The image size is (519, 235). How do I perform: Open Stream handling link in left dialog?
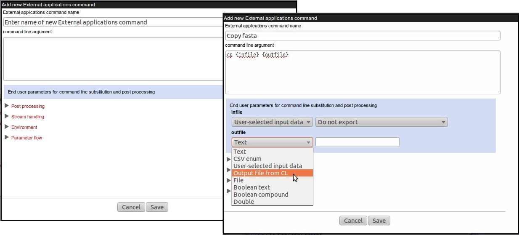click(28, 117)
